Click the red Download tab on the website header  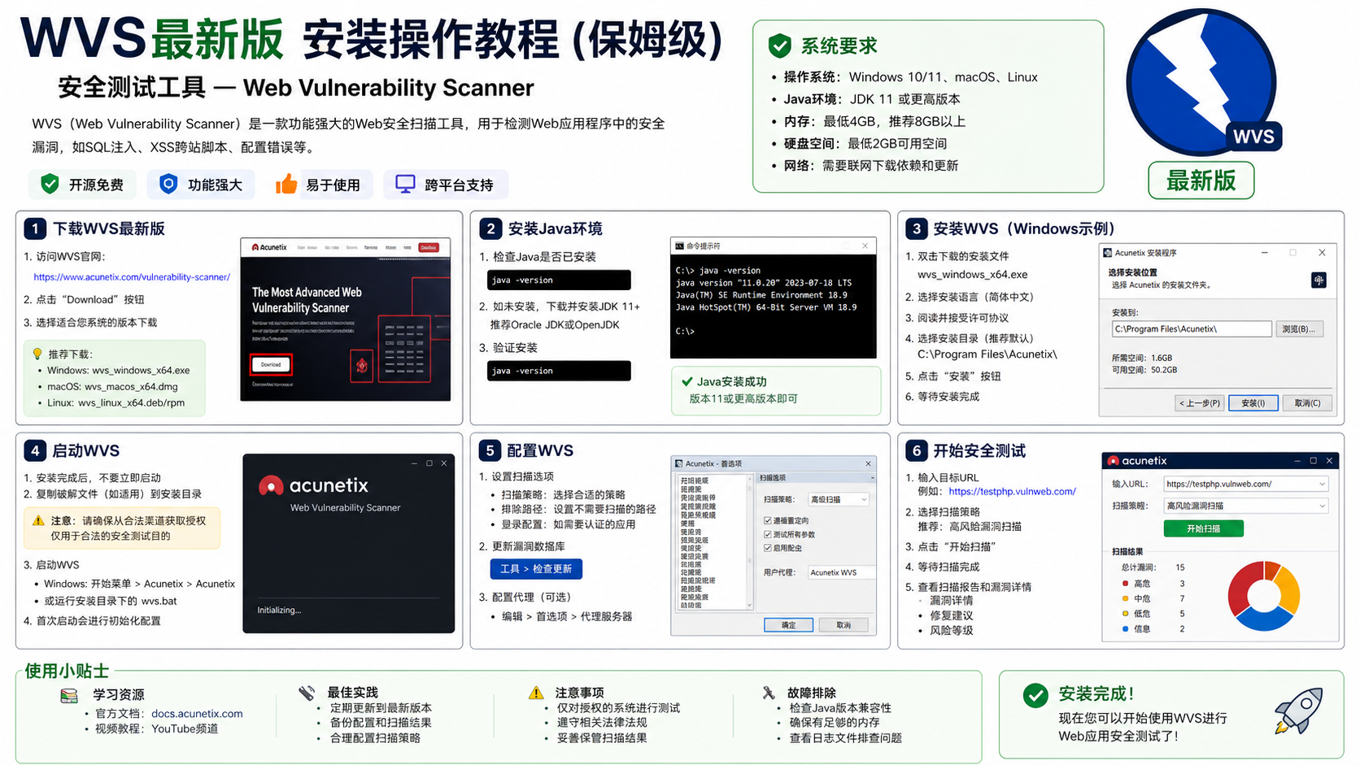pos(428,247)
